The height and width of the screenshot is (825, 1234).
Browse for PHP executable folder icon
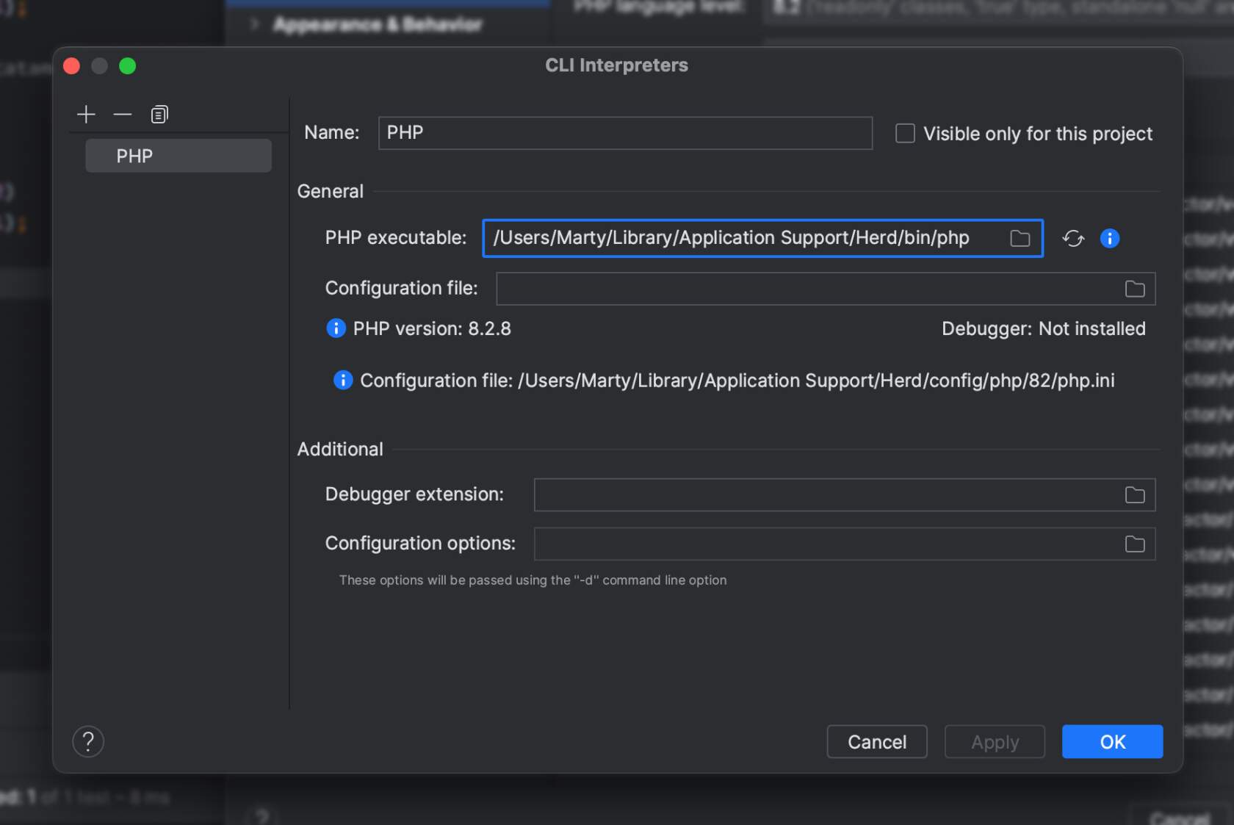click(x=1020, y=238)
